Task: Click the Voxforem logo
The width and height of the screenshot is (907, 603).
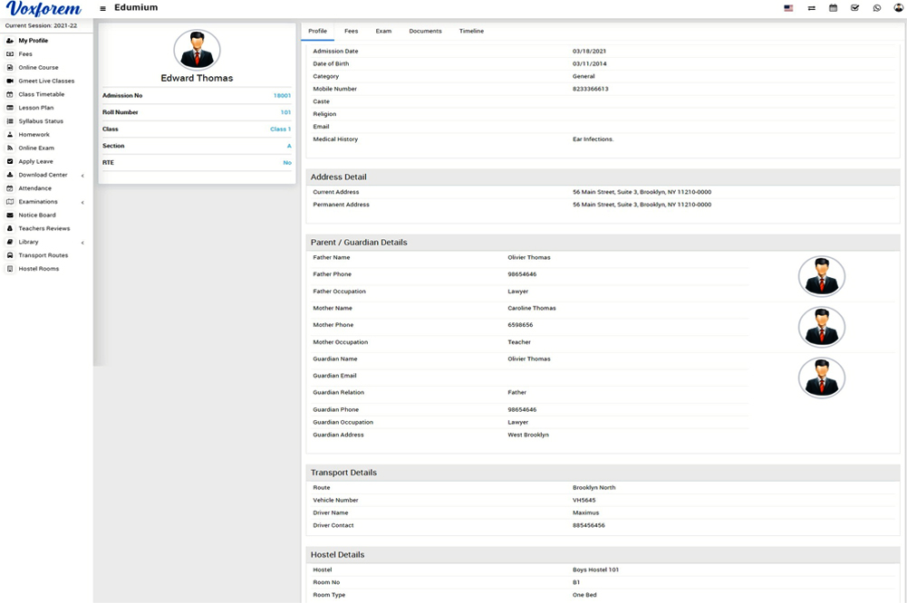Action: coord(43,9)
